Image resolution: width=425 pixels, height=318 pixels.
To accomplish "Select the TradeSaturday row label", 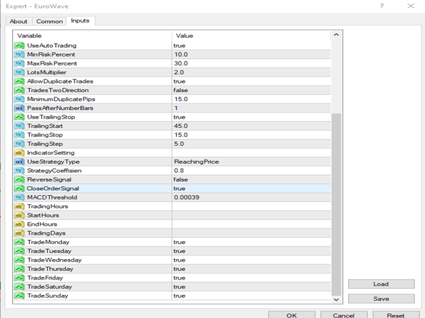I will (x=50, y=287).
